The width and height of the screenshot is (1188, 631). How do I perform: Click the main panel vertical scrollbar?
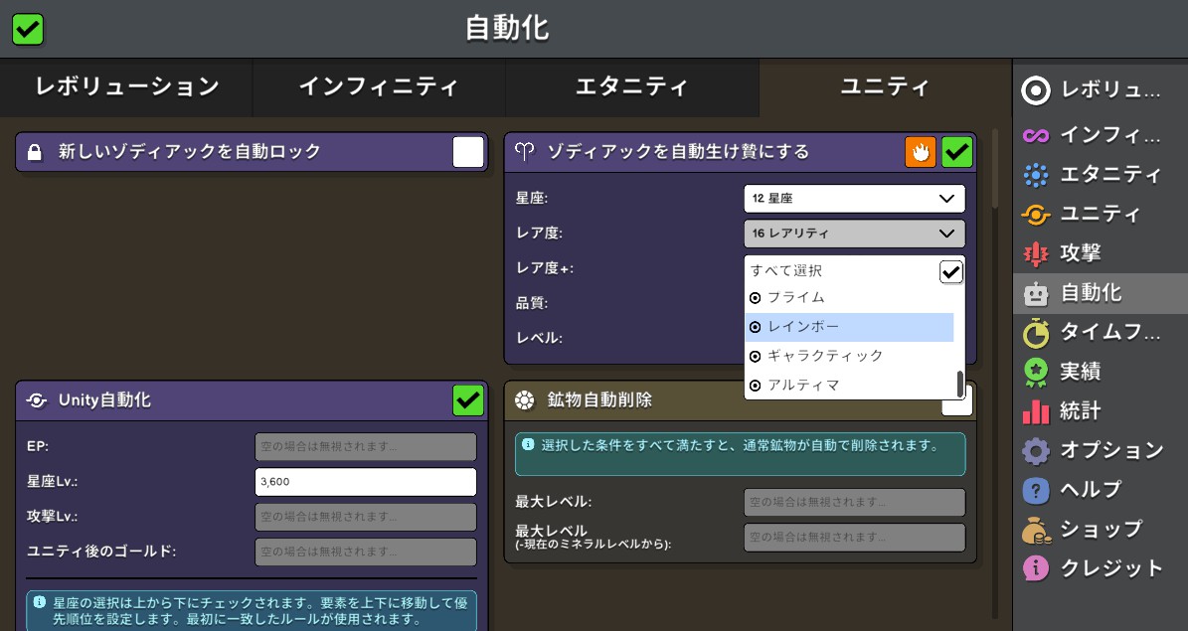[995, 168]
